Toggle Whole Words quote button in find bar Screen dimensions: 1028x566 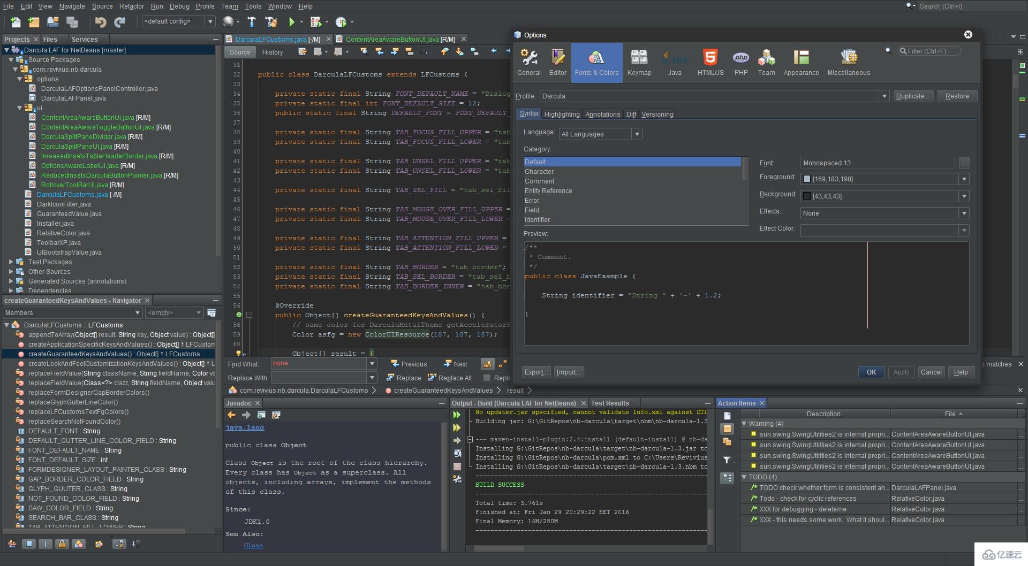pyautogui.click(x=502, y=364)
